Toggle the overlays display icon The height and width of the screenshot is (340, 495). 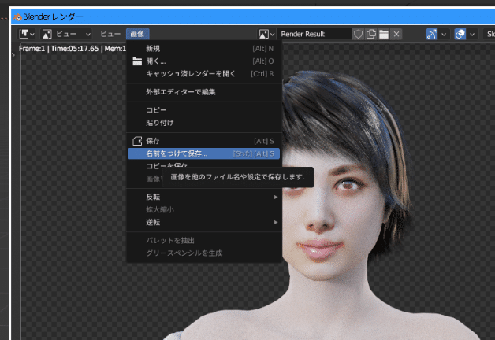(460, 34)
